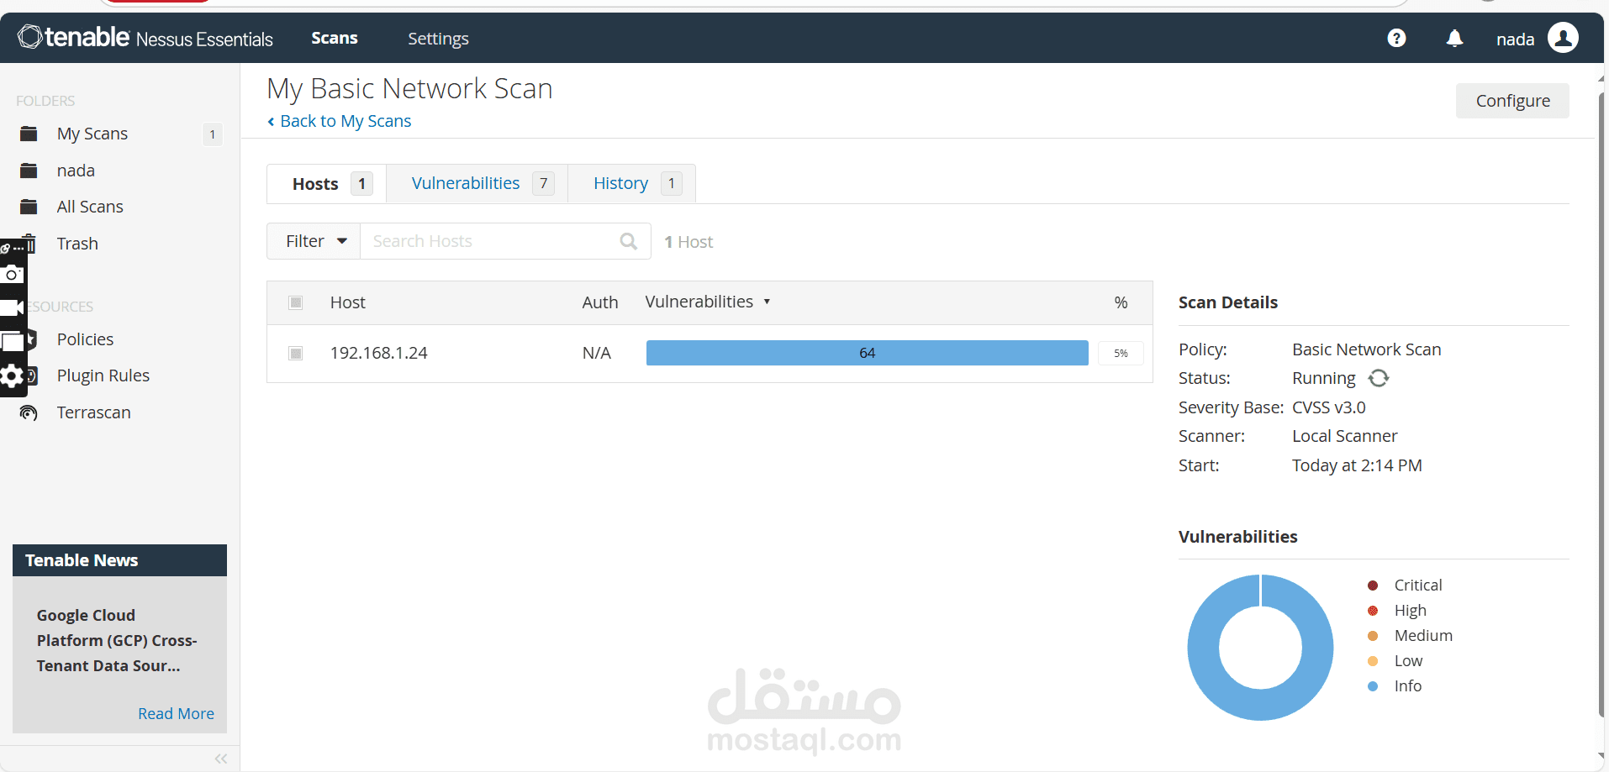
Task: Open the Google Cloud Platform news headline
Action: pos(117,640)
